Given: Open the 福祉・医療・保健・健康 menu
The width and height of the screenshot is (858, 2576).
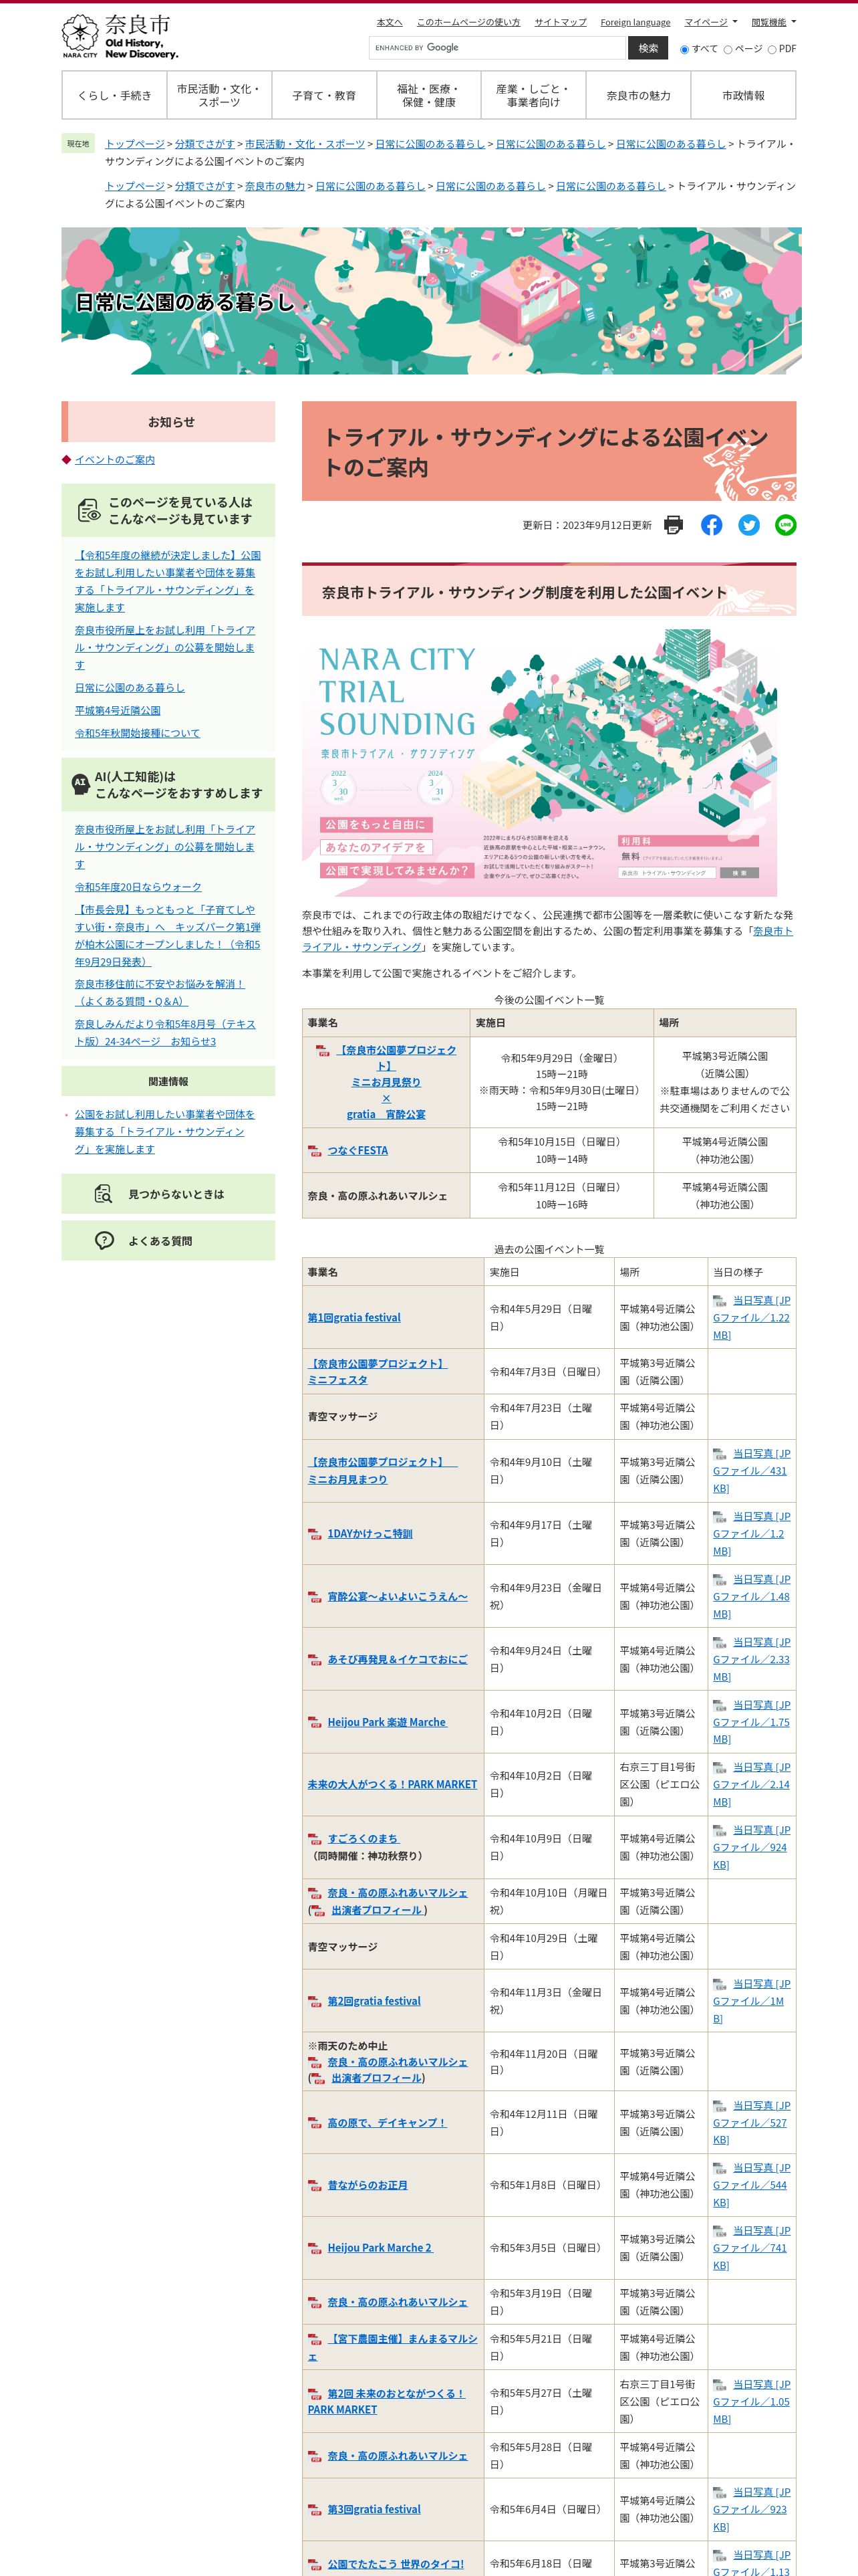Looking at the screenshot, I should [x=428, y=96].
